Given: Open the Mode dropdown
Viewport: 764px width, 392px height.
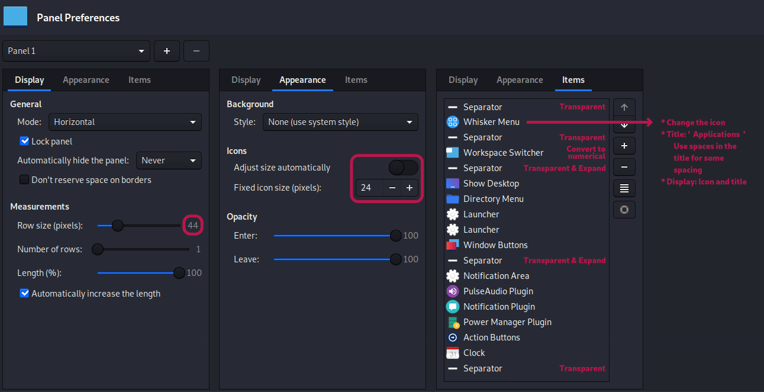Looking at the screenshot, I should pos(125,122).
